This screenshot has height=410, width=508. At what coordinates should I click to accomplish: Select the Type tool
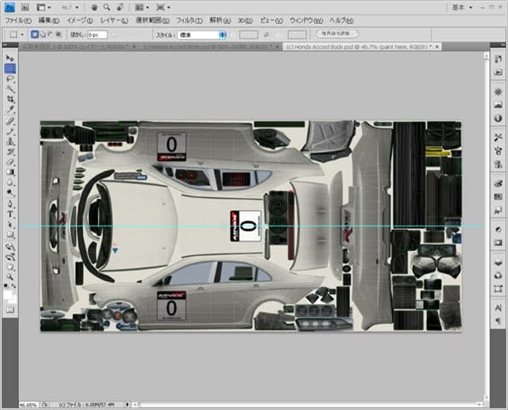pyautogui.click(x=10, y=214)
